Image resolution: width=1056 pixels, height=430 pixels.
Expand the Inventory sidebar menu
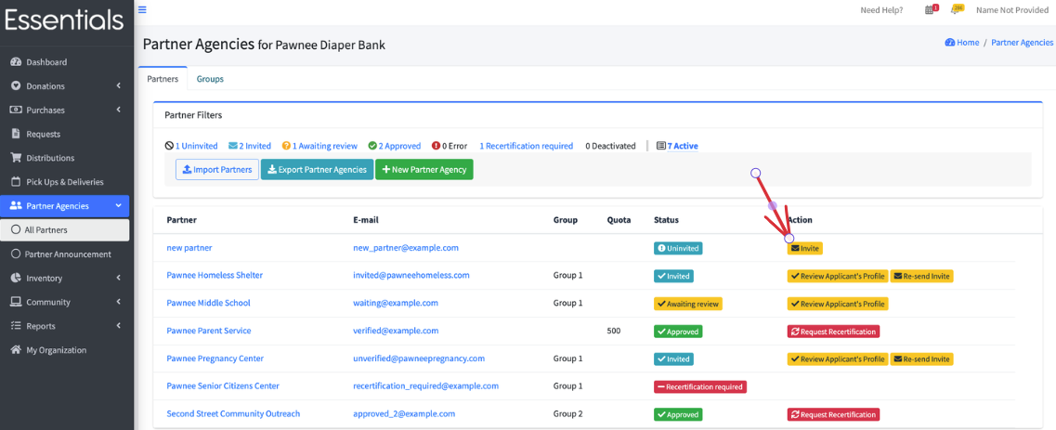pyautogui.click(x=65, y=278)
